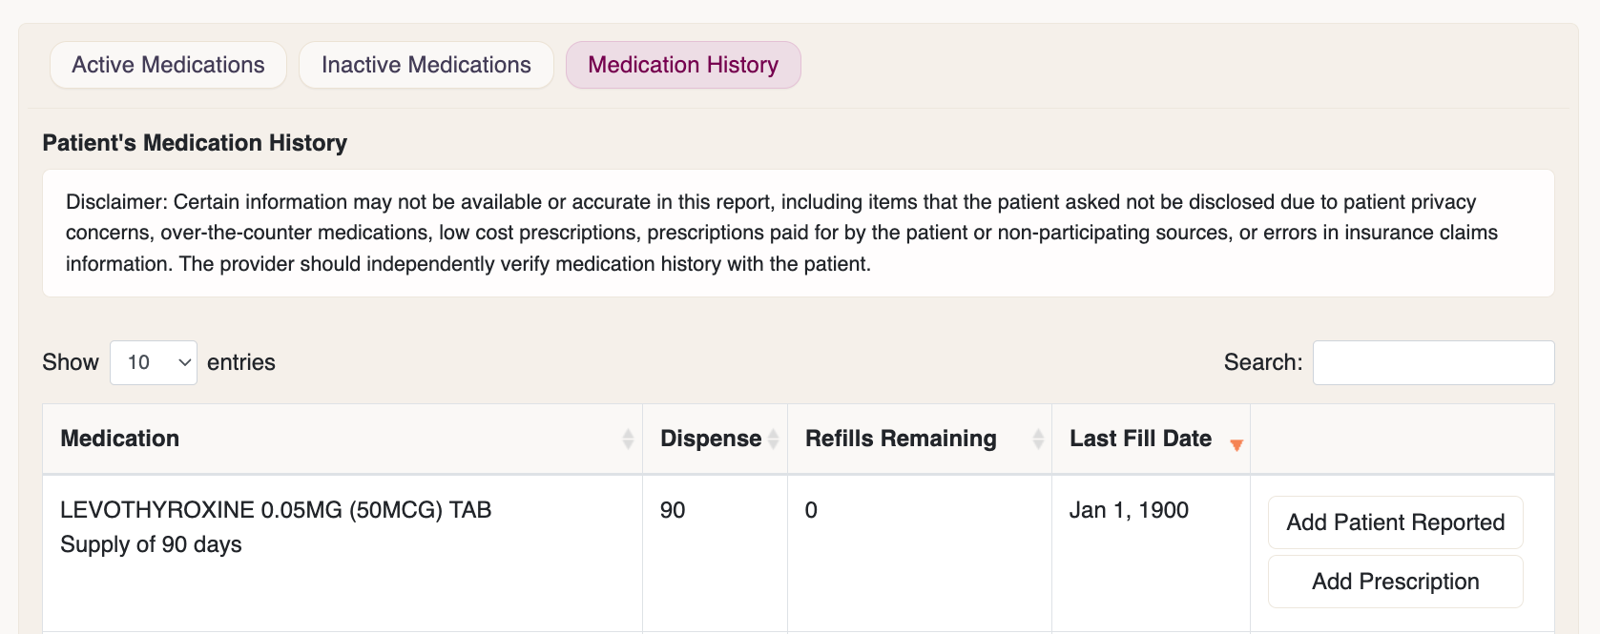Focus the Search input field
This screenshot has width=1600, height=634.
[1433, 362]
